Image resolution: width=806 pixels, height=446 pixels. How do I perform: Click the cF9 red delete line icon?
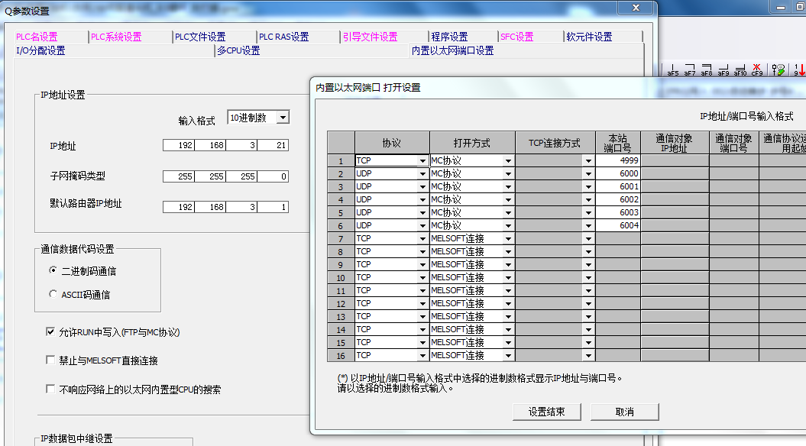(x=757, y=70)
